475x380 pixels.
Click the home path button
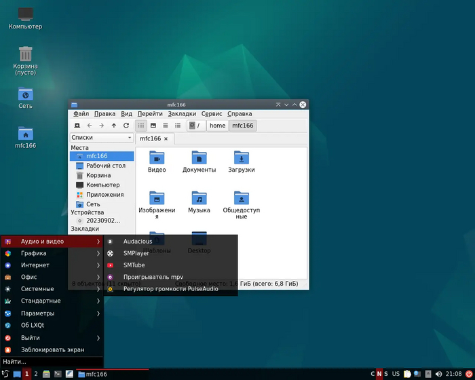point(218,126)
